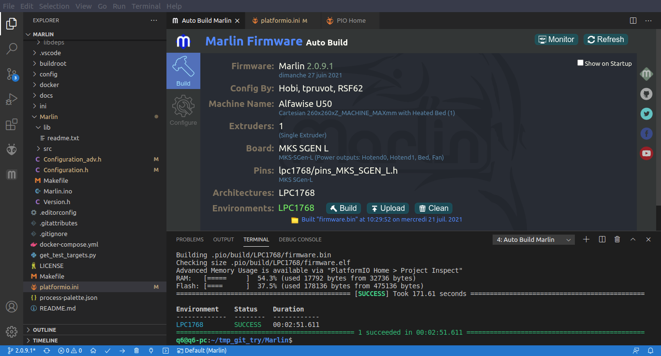Click Serial Monitor plug icon in status bar
This screenshot has height=356, width=661.
click(151, 351)
